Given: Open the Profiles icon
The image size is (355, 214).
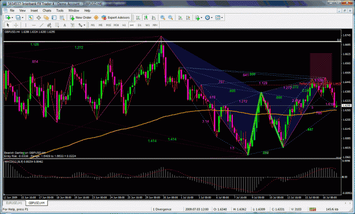Looking at the screenshot, I should click(18, 18).
